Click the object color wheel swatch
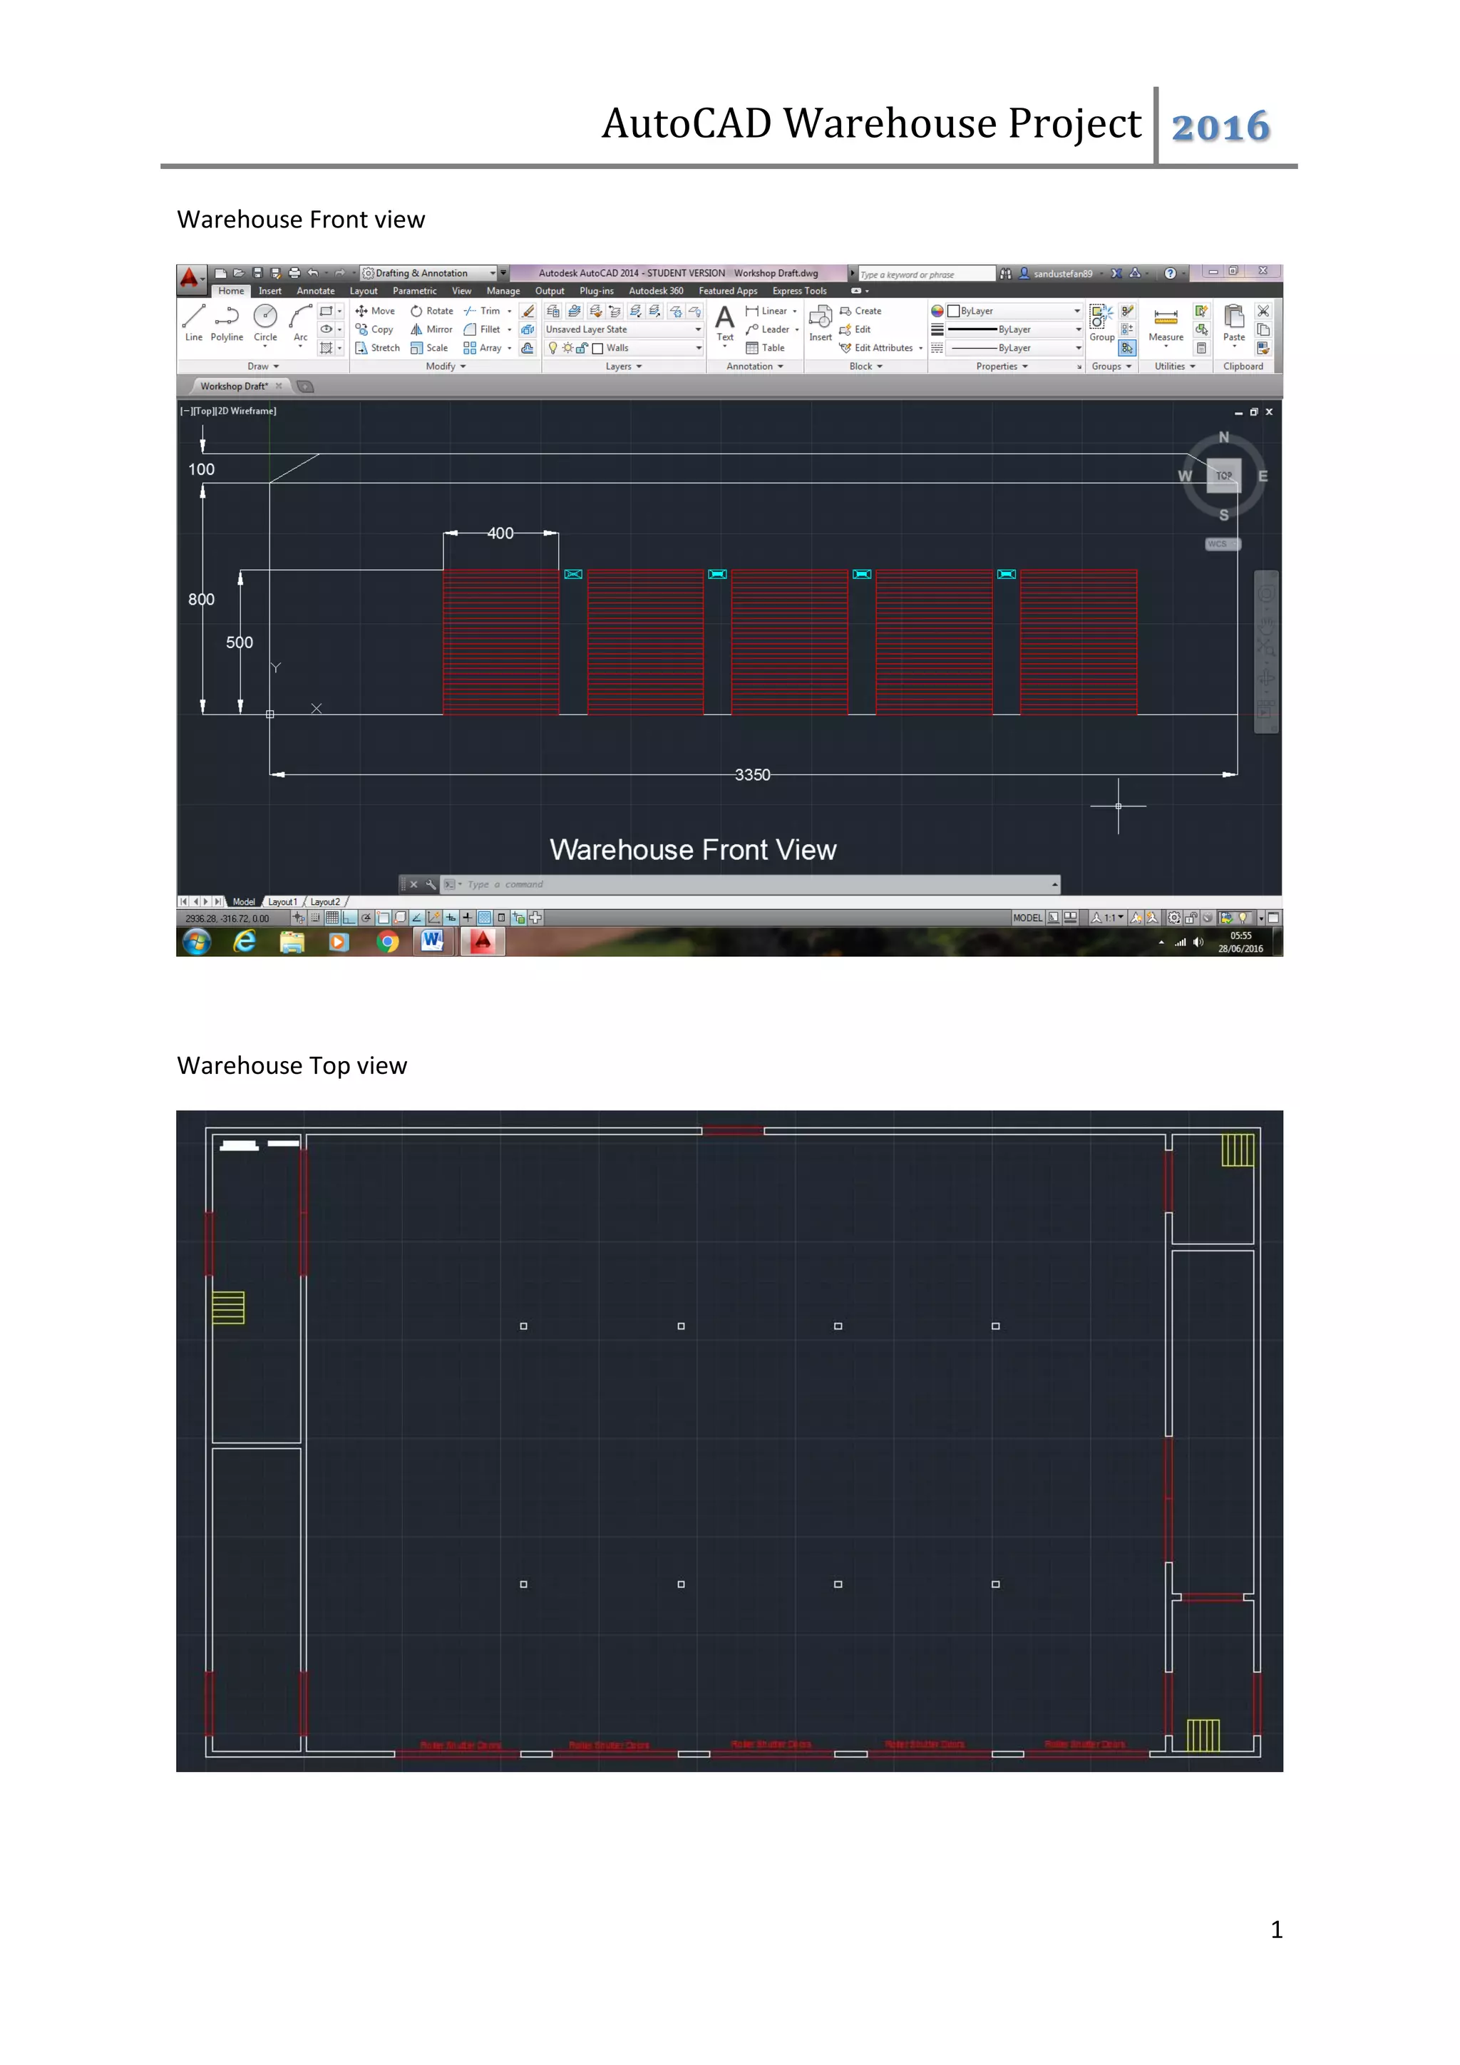1460x2065 pixels. tap(937, 311)
